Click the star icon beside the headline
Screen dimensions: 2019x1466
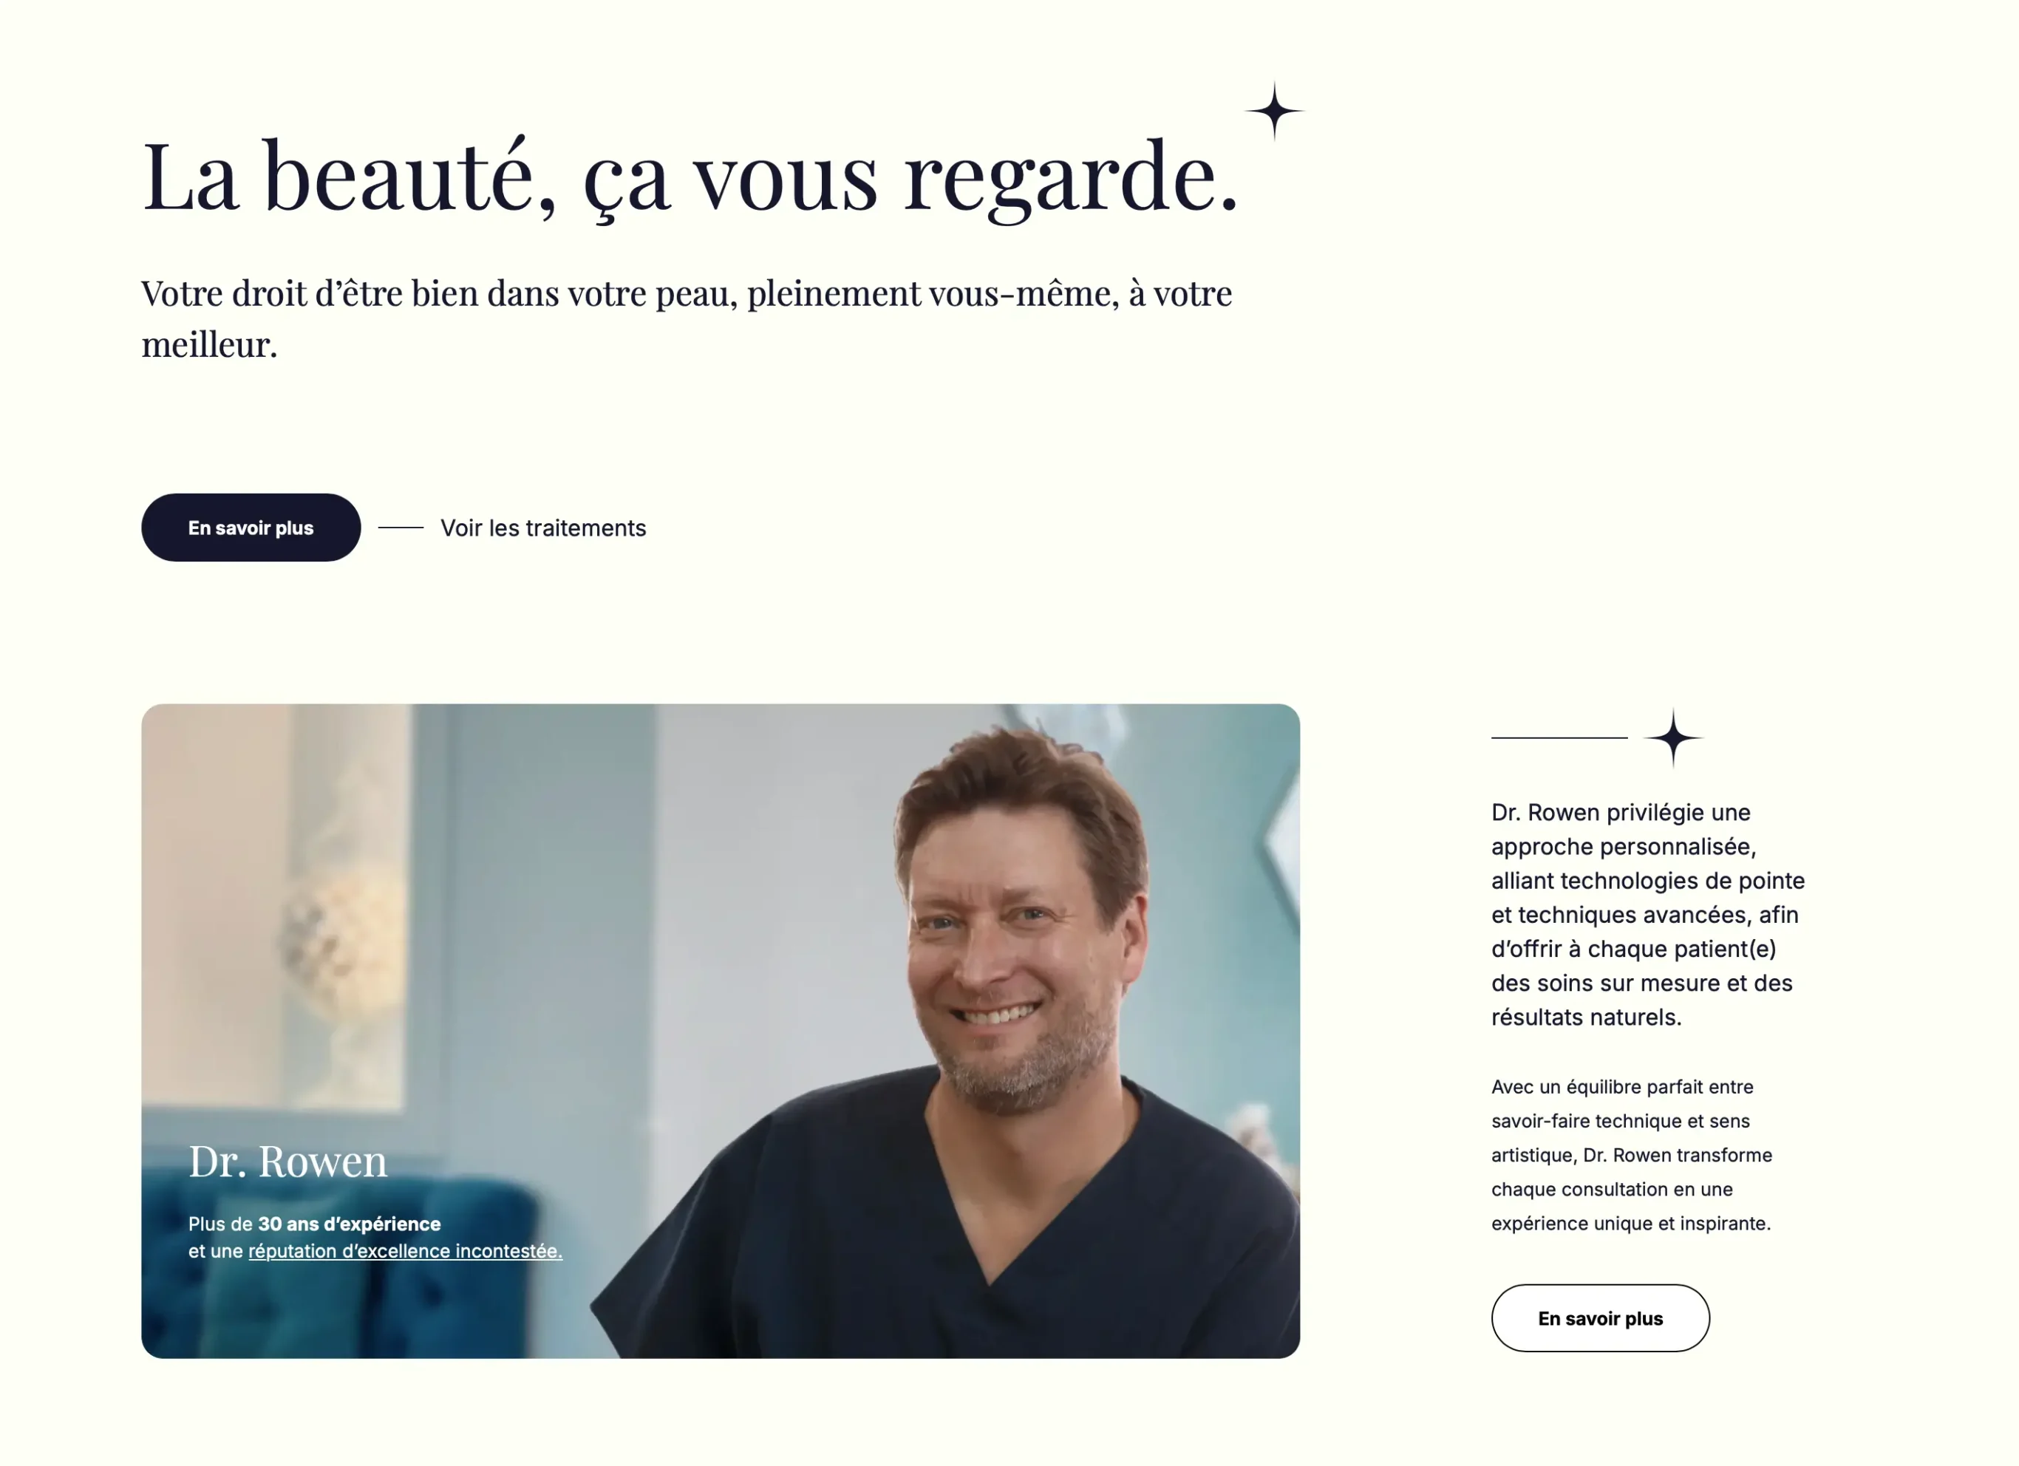(1275, 112)
